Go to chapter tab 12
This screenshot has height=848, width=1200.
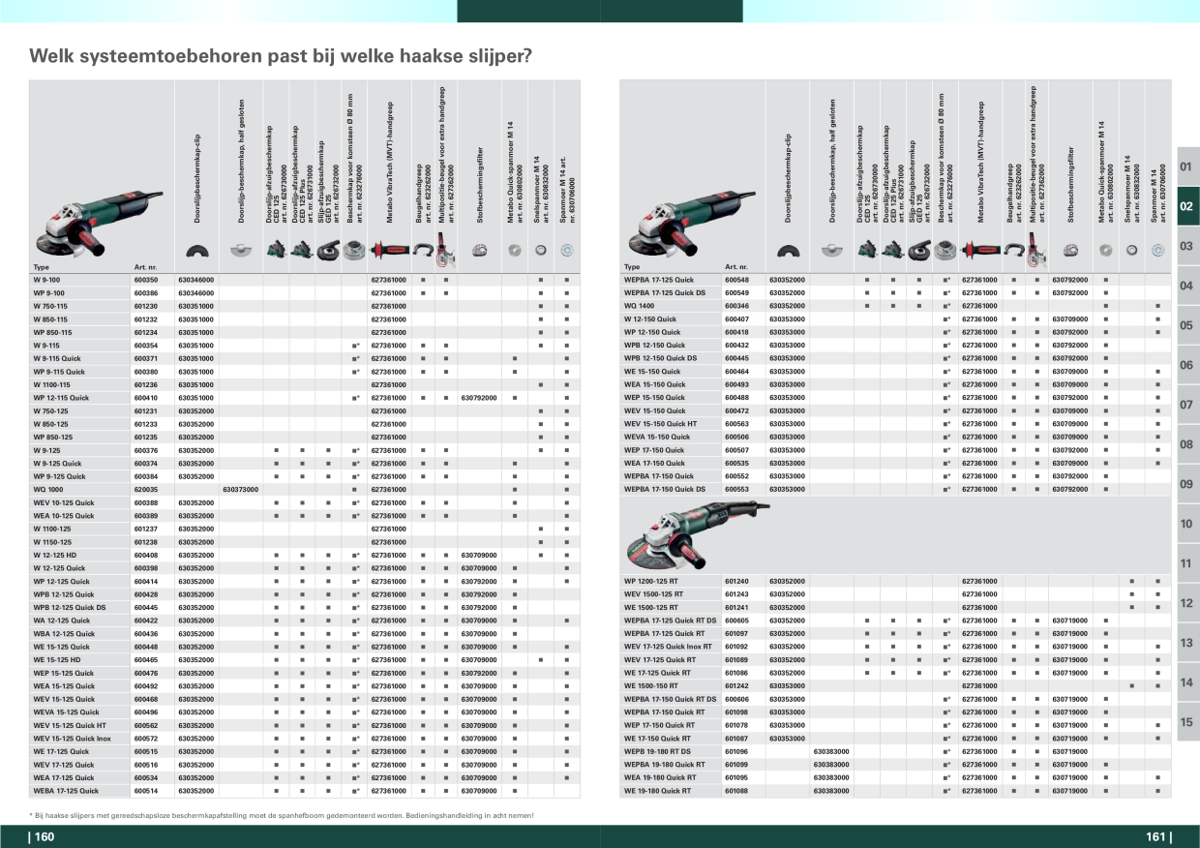coord(1187,603)
